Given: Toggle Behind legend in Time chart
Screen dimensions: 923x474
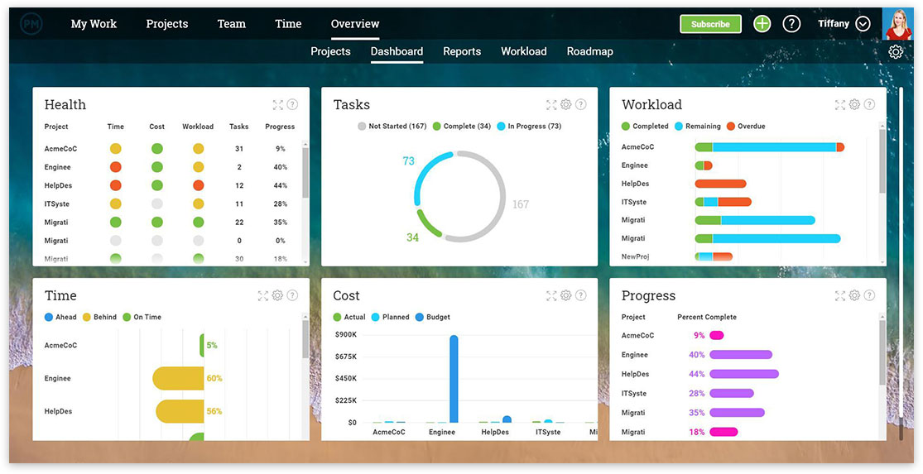Looking at the screenshot, I should pyautogui.click(x=99, y=317).
